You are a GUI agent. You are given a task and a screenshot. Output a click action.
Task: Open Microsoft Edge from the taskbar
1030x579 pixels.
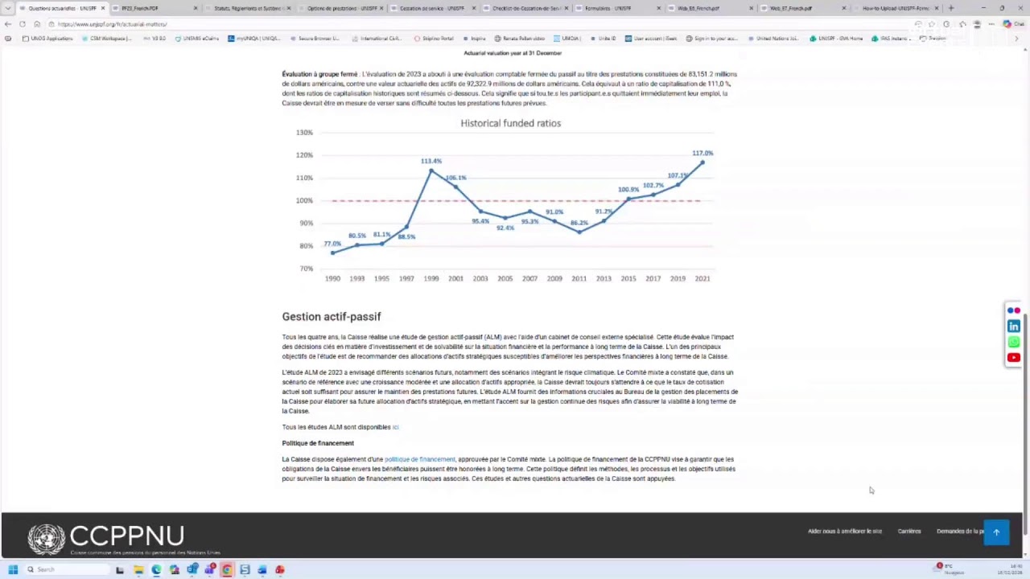[156, 569]
